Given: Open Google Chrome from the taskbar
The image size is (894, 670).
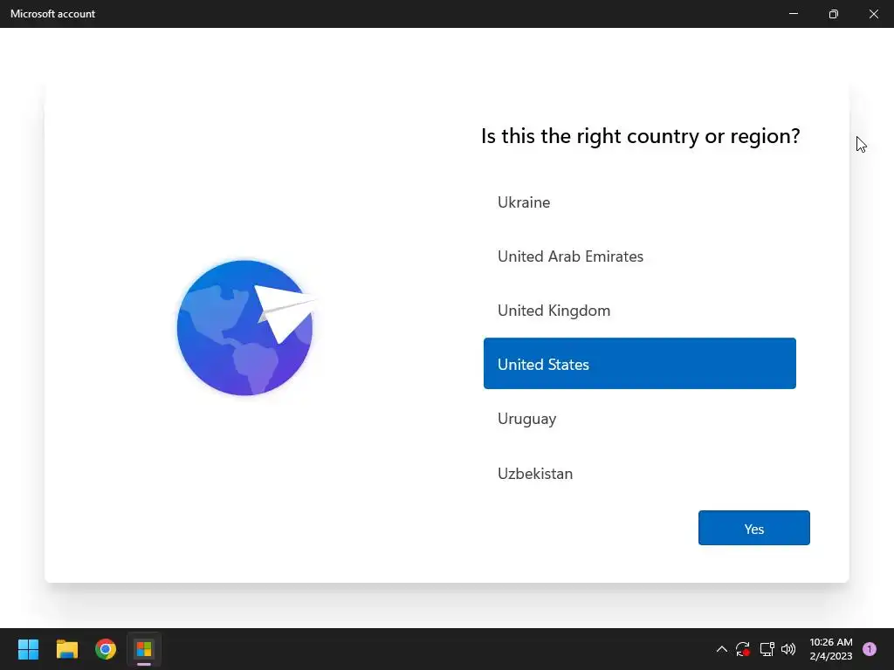Looking at the screenshot, I should (x=106, y=649).
